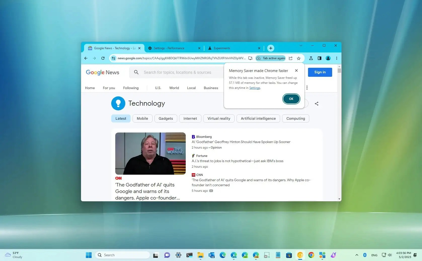Open Chrome Canary from the taskbar
Viewport: 422px width, 261px height.
[x=300, y=255]
